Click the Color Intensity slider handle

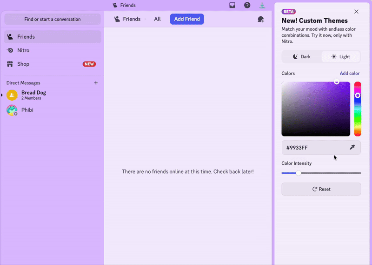[299, 173]
